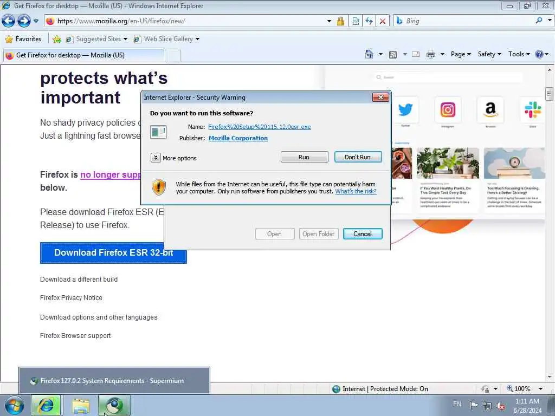The width and height of the screenshot is (555, 416).
Task: Click Don't Run button
Action: click(x=358, y=157)
